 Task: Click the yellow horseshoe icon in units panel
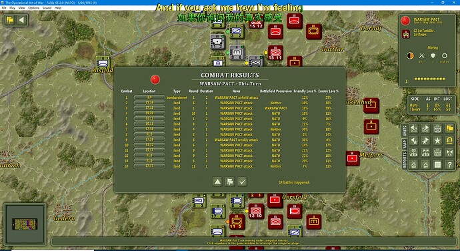[x=449, y=141]
